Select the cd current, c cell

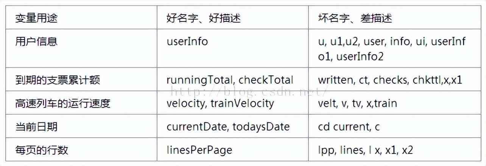349,126
